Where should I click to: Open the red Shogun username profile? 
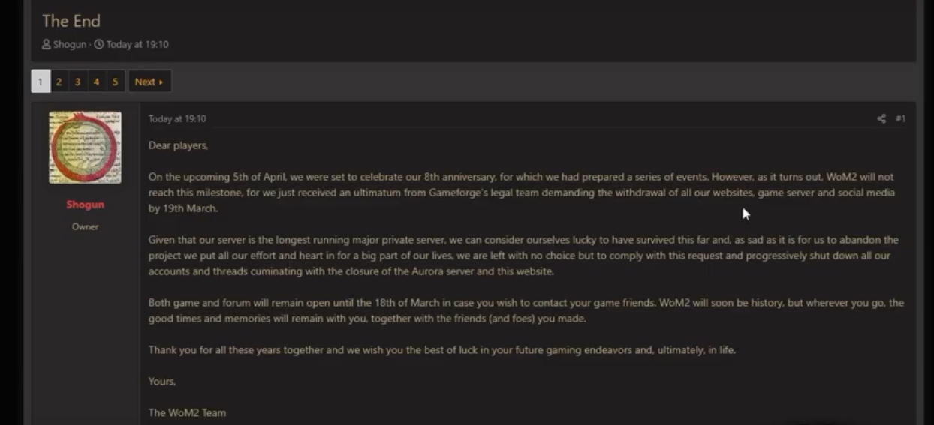85,205
